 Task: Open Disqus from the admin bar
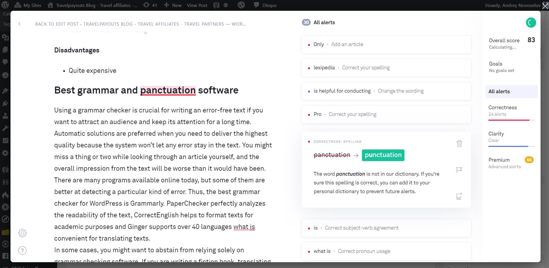pos(265,5)
